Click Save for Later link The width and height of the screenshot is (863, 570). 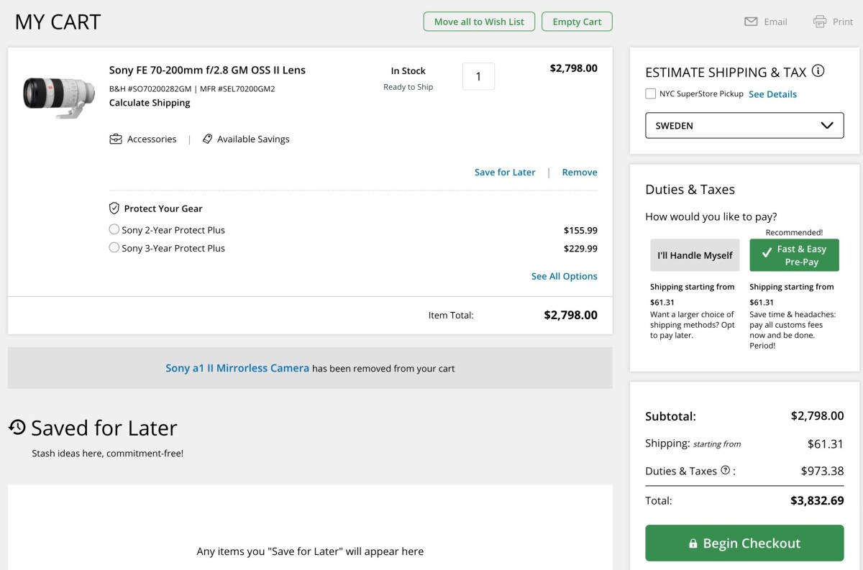coord(505,172)
